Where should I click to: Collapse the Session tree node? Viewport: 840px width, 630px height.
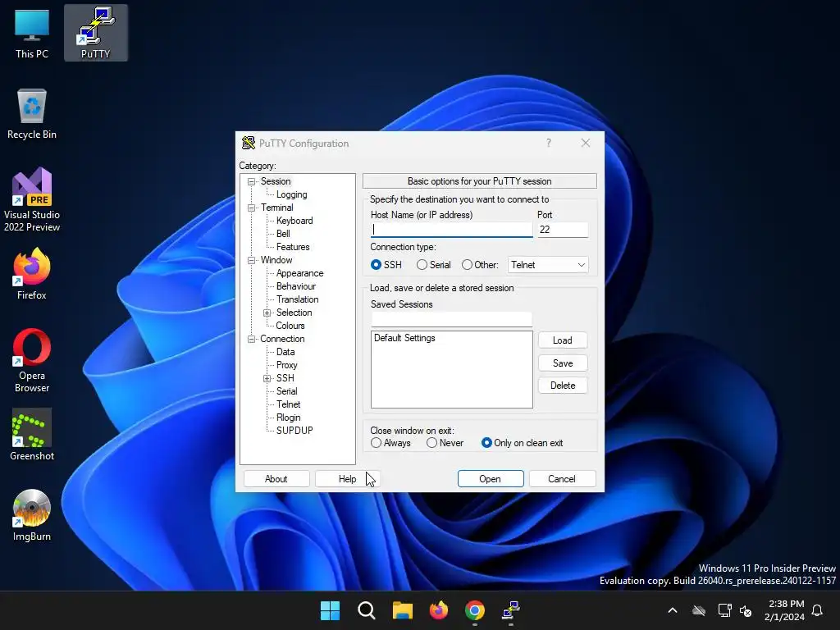[251, 181]
